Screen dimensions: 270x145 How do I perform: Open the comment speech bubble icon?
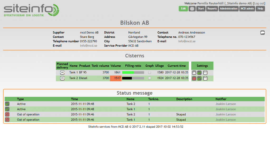click(262, 33)
